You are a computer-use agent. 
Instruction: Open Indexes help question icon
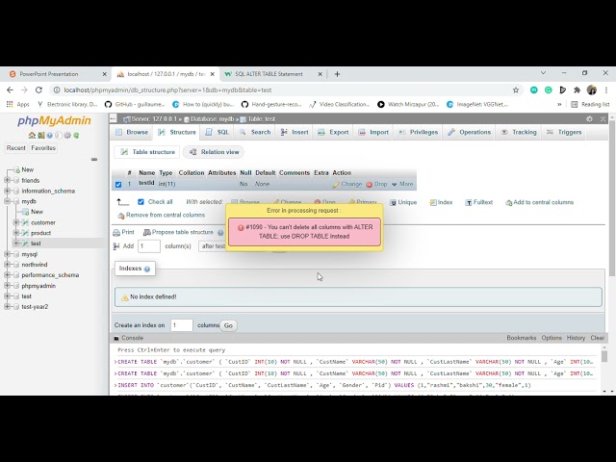tap(147, 269)
